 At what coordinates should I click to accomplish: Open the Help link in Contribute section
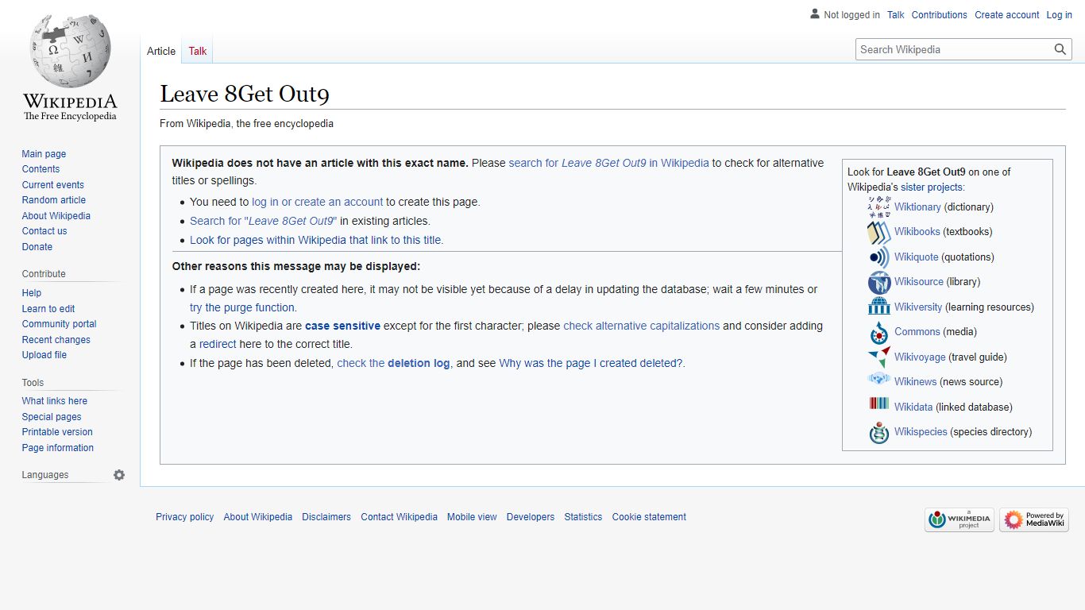click(x=32, y=293)
